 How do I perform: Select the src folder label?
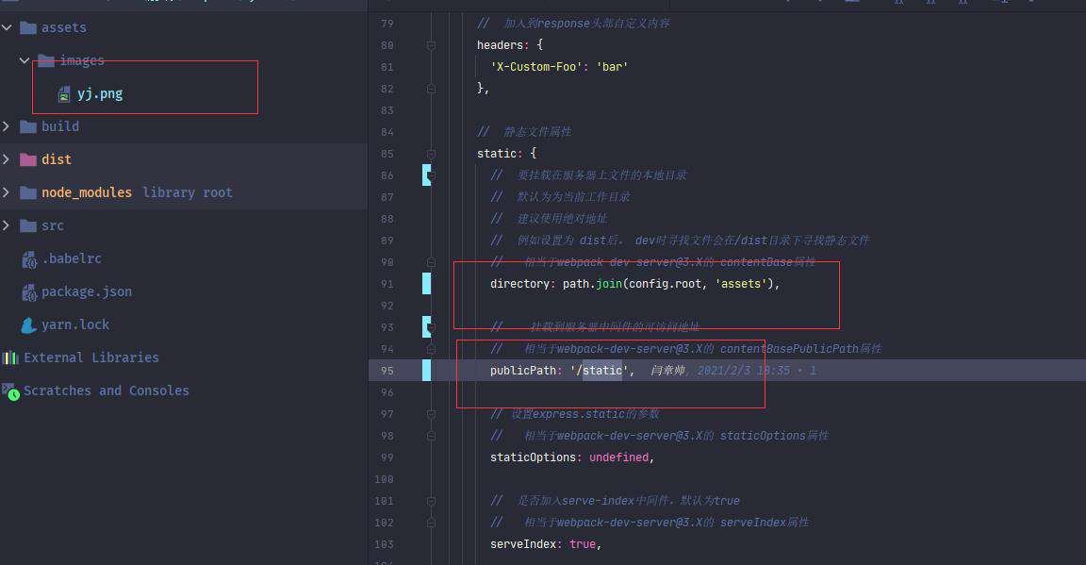click(x=53, y=225)
